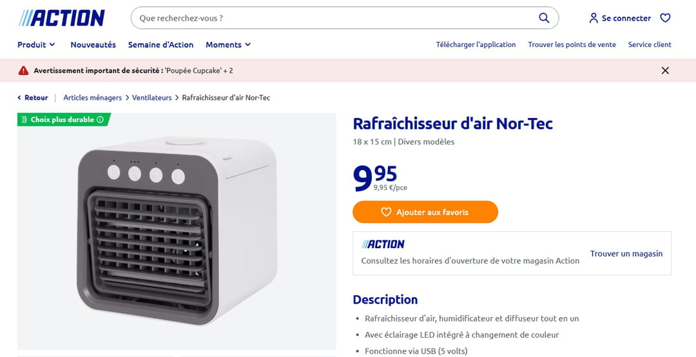Click the air cooler product image
Screen dimensions: 696x357
pos(177,231)
